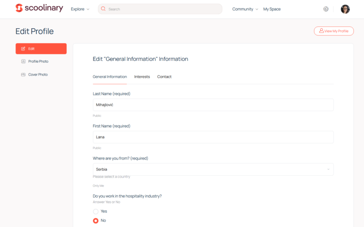The width and height of the screenshot is (364, 227).
Task: Click the pencil icon beside Edit
Action: click(23, 49)
